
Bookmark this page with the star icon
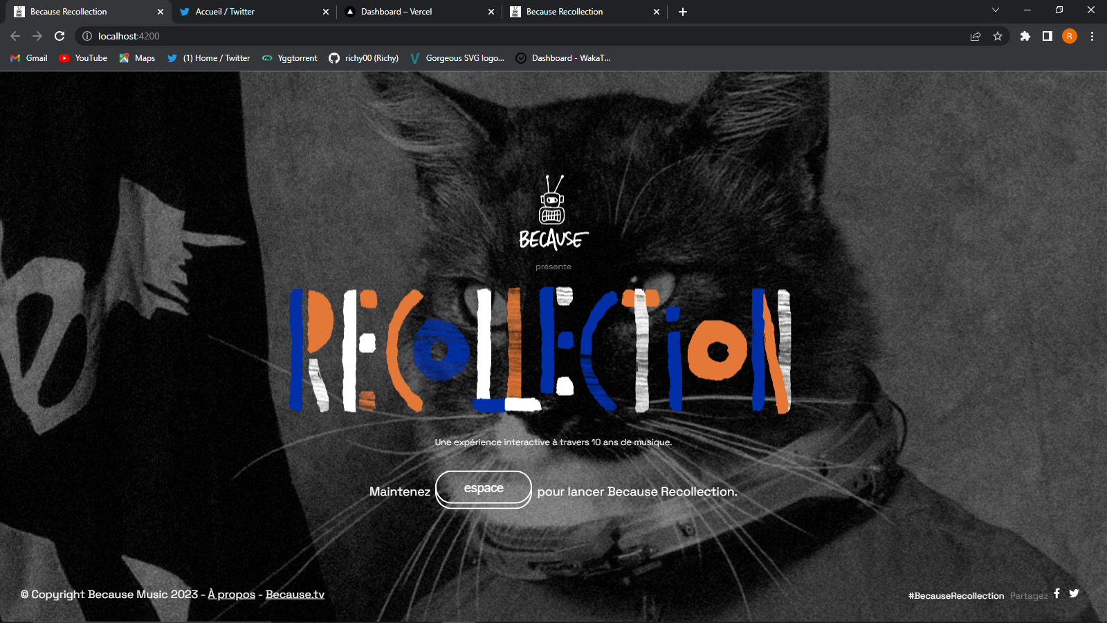(998, 36)
